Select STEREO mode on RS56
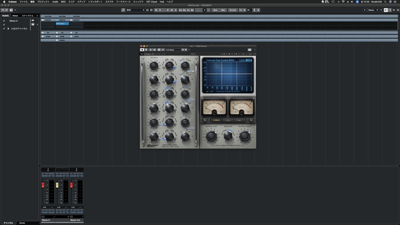 coord(216,120)
